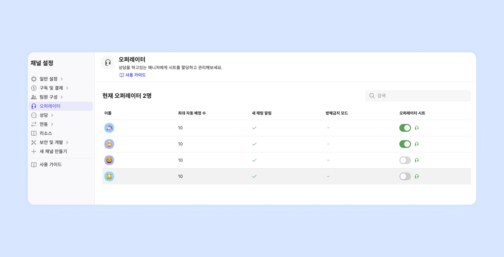Click the cat avatar in fourth row
Viewport: 504px width, 257px height.
pyautogui.click(x=109, y=176)
